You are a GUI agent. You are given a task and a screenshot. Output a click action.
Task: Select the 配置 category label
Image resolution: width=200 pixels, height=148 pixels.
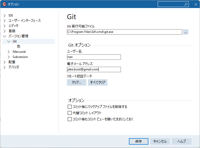(x=12, y=62)
